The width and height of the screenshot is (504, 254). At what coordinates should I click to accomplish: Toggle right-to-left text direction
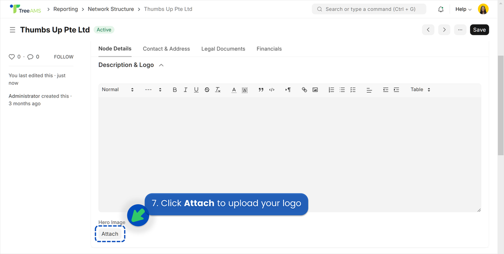287,90
